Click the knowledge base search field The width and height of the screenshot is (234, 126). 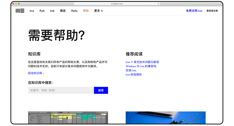61,90
